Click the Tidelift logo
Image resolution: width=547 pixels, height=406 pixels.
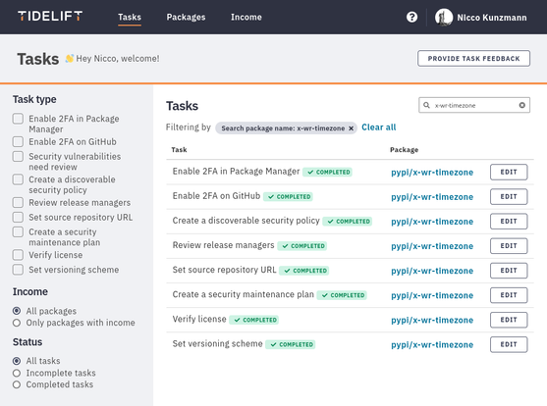[50, 16]
